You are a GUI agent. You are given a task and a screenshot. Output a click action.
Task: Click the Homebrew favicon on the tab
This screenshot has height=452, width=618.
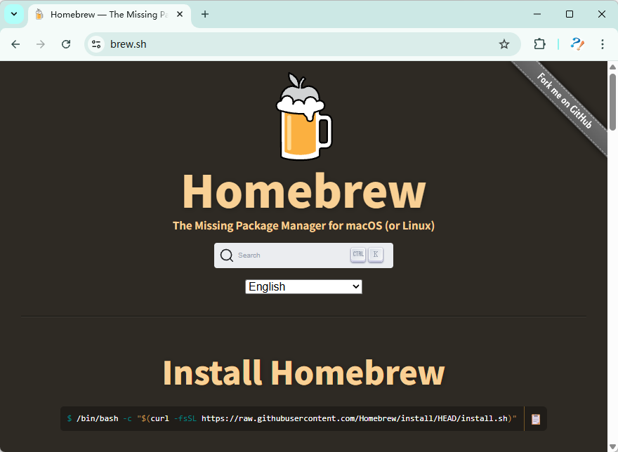coord(40,14)
